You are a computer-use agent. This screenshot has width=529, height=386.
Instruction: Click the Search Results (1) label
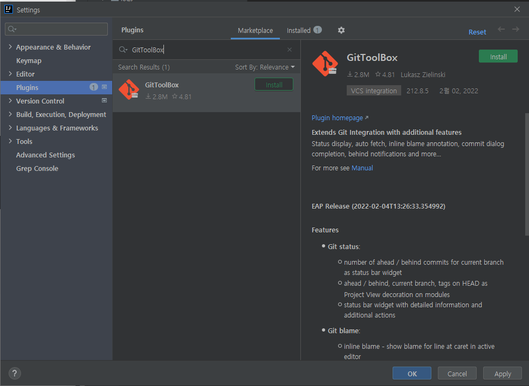[x=144, y=67]
